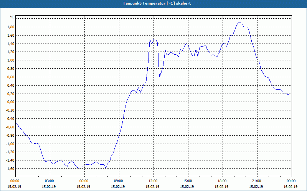Image resolution: width=307 pixels, height=191 pixels.
Task: Select the -1,00 y-axis value
Action: point(10,144)
